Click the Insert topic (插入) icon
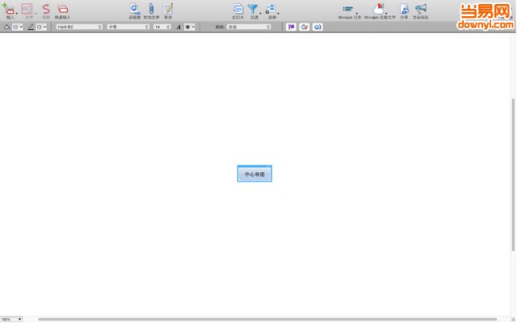This screenshot has width=517, height=323. 10,9
